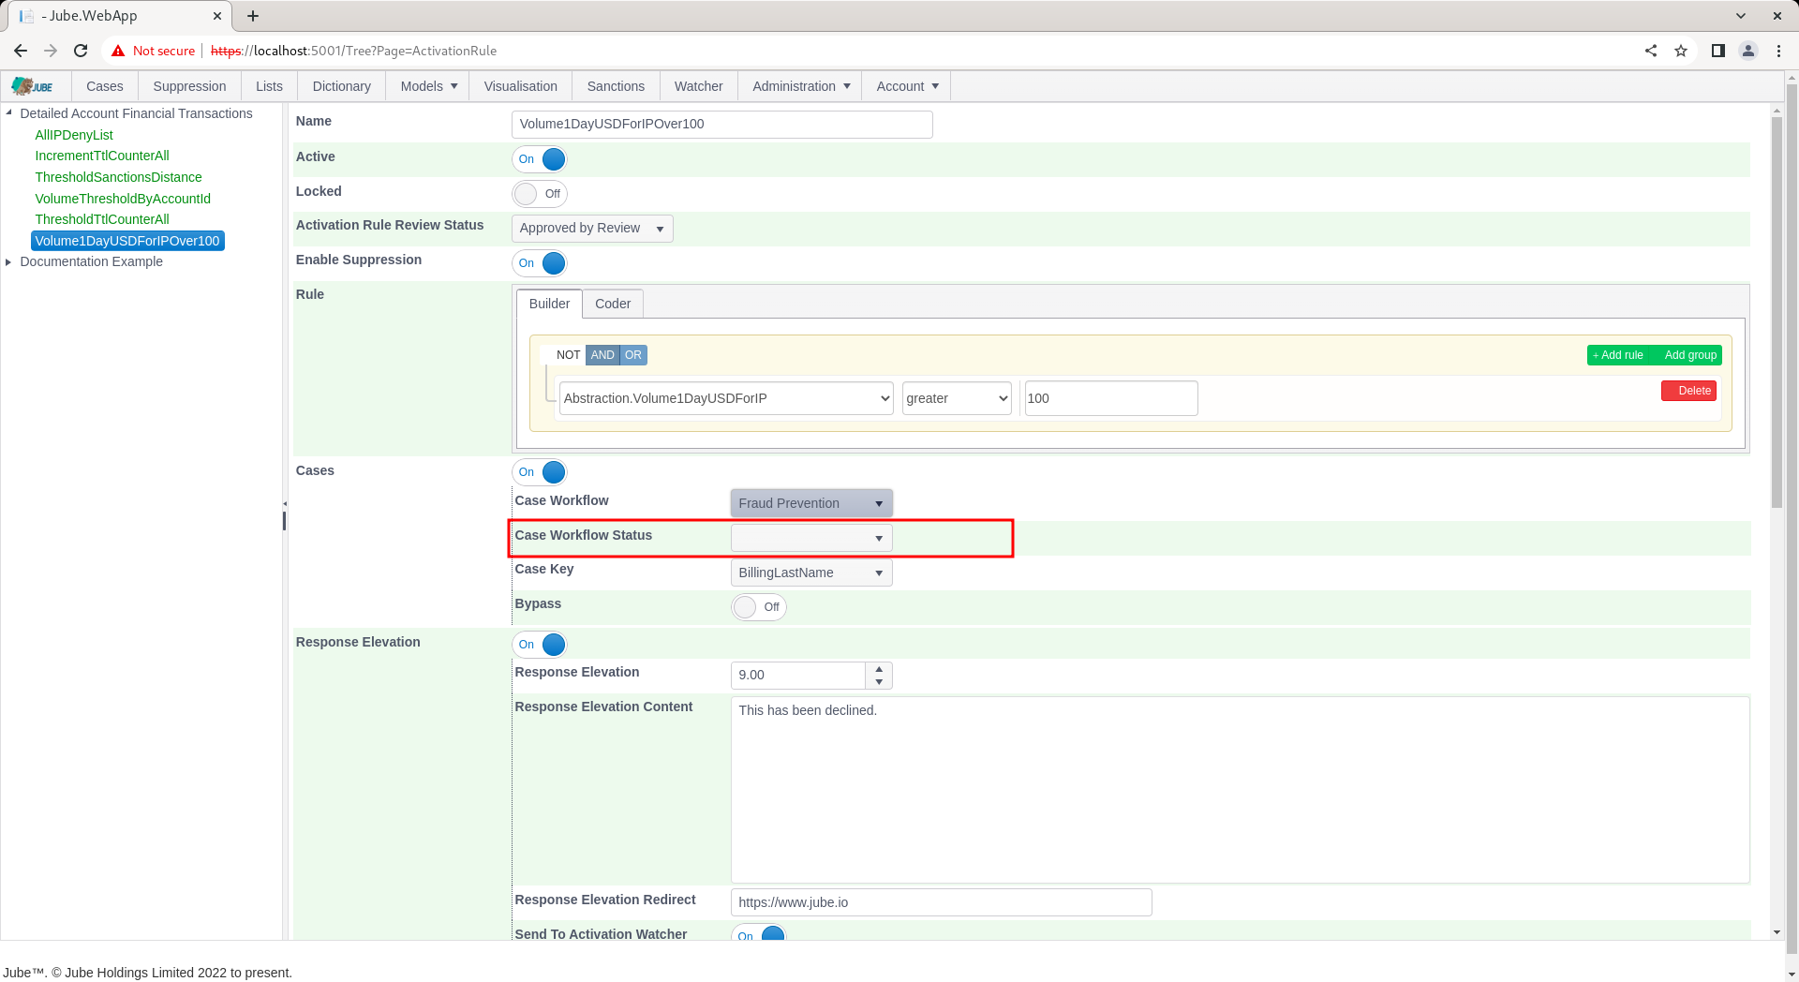Image resolution: width=1799 pixels, height=982 pixels.
Task: Toggle the Cases switch
Action: tap(540, 472)
